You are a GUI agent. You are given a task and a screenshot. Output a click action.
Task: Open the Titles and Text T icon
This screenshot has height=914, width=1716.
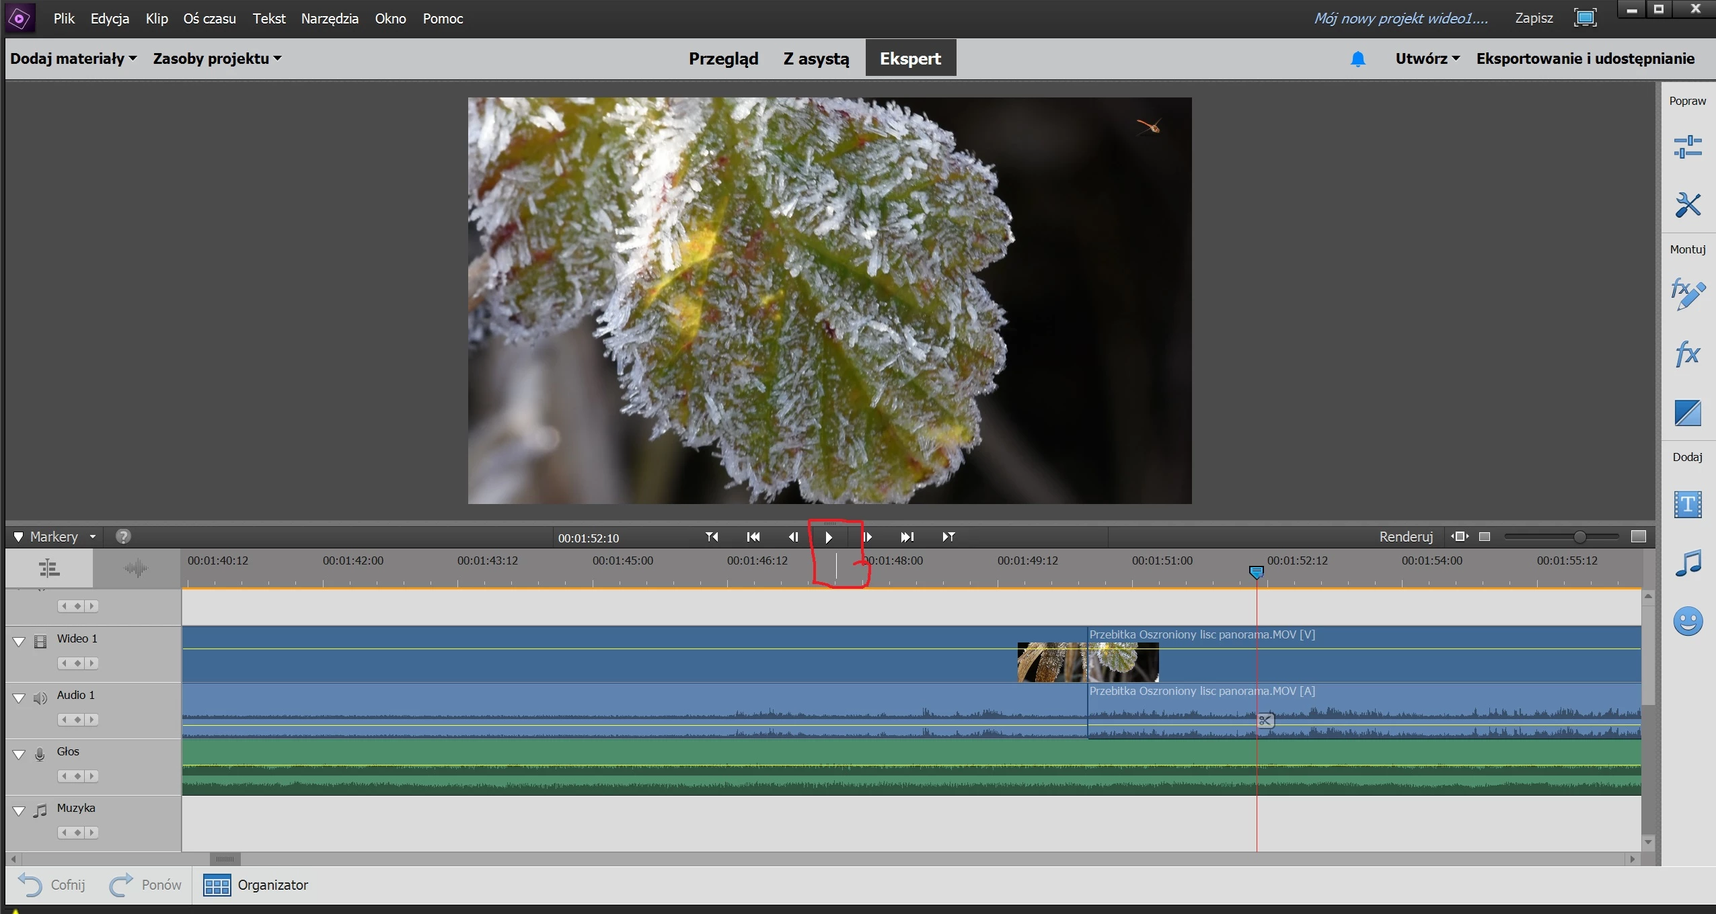1687,504
